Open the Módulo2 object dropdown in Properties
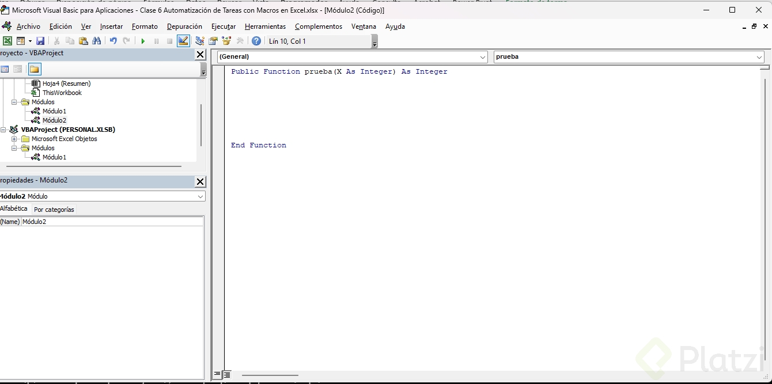 200,196
